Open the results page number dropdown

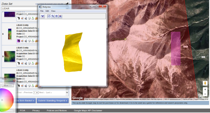36,93
